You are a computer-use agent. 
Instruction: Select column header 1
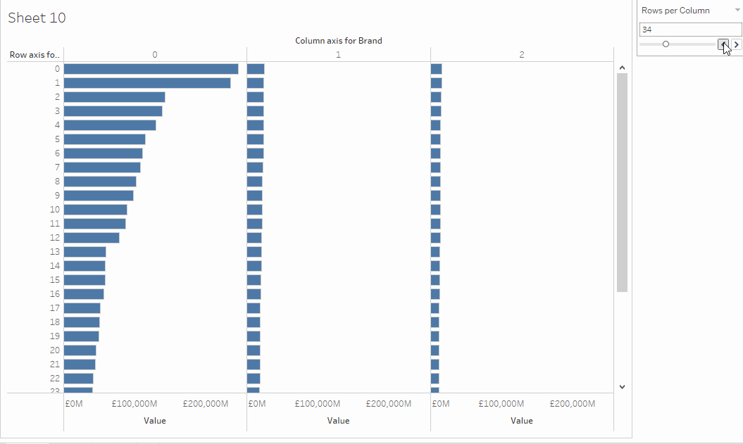(x=338, y=54)
